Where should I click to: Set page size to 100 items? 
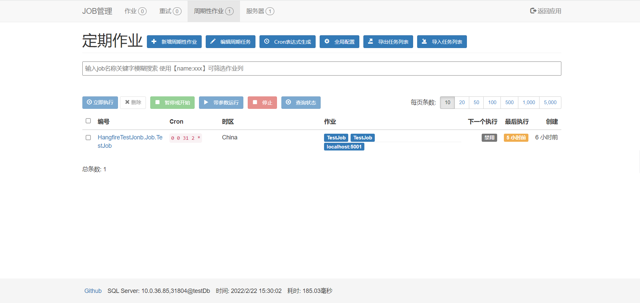(x=492, y=102)
